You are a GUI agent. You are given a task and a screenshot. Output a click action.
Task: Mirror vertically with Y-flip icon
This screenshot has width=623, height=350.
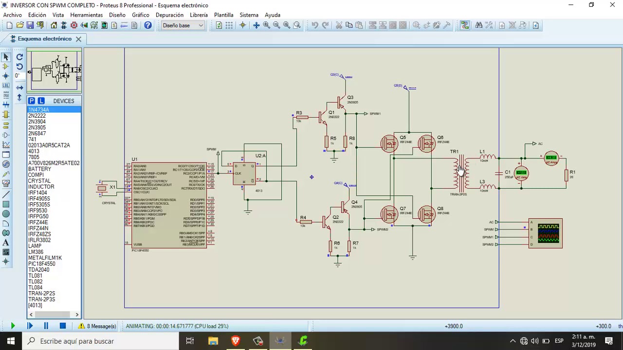click(19, 97)
